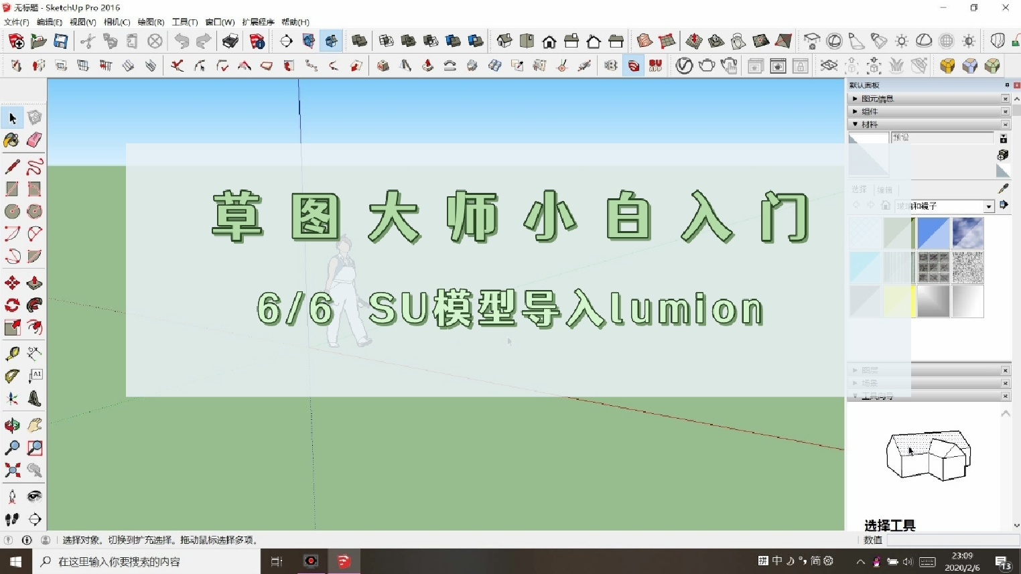Click the 数值 measurements input box
1021x574 pixels.
pos(952,540)
